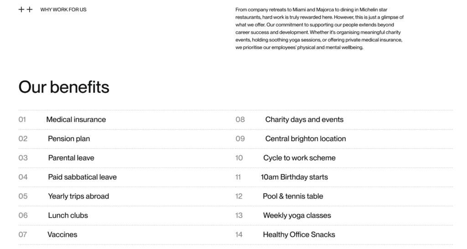This screenshot has height=249, width=467.
Task: Click the Lunch clubs benefit
Action: coord(68,215)
